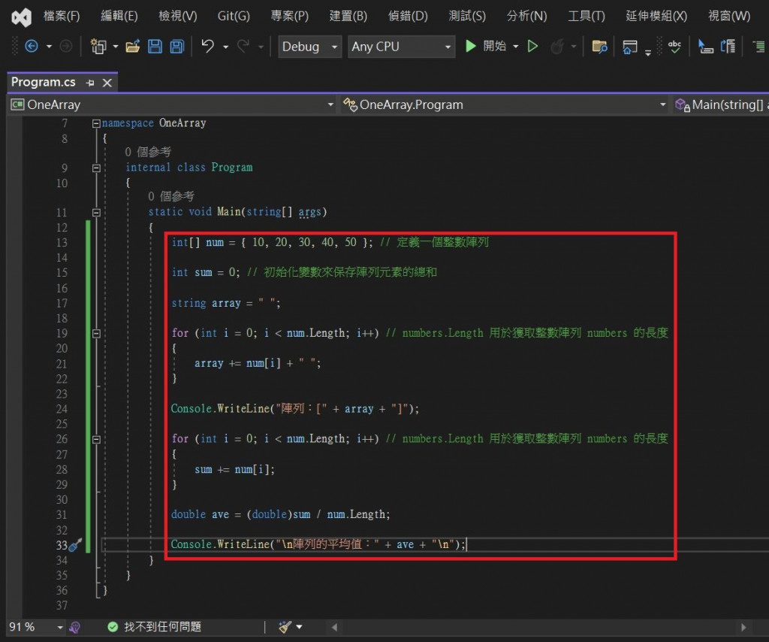Open the 分析(N) menu
Viewport: 769px width, 642px height.
click(526, 17)
